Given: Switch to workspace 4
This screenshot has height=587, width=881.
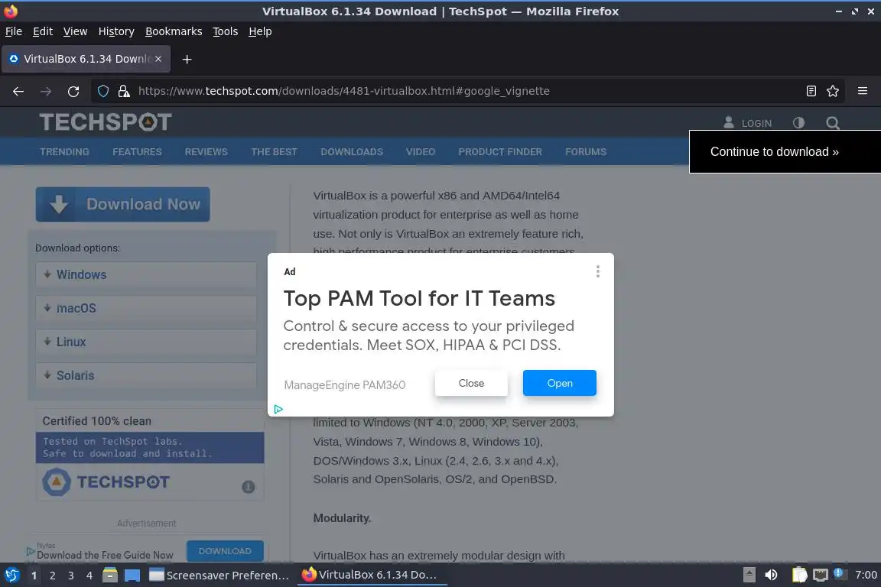Looking at the screenshot, I should [x=89, y=576].
